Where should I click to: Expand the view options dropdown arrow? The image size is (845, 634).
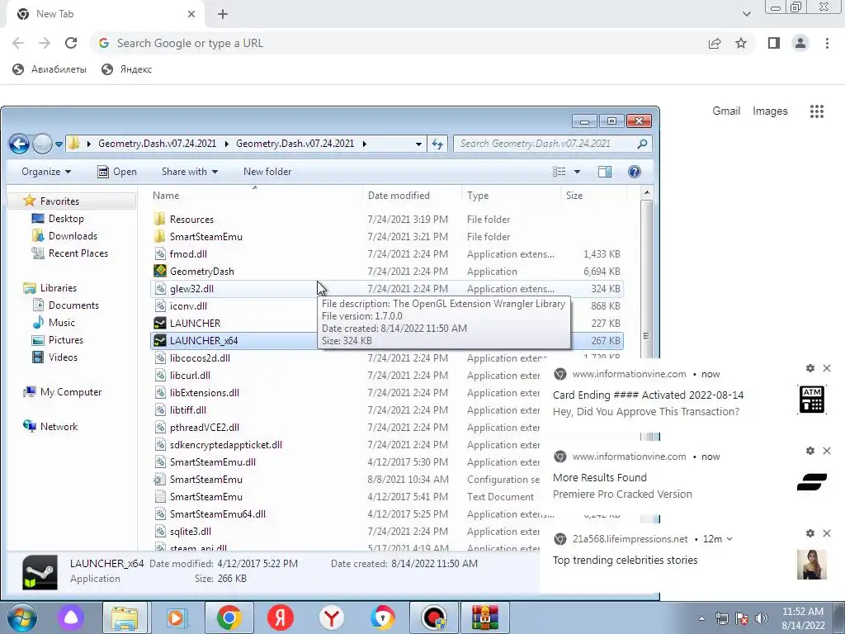pos(577,172)
